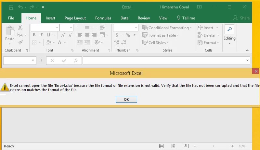The height and width of the screenshot is (150, 260).
Task: Click the Accounting Number Format dollar icon
Action: point(117,35)
